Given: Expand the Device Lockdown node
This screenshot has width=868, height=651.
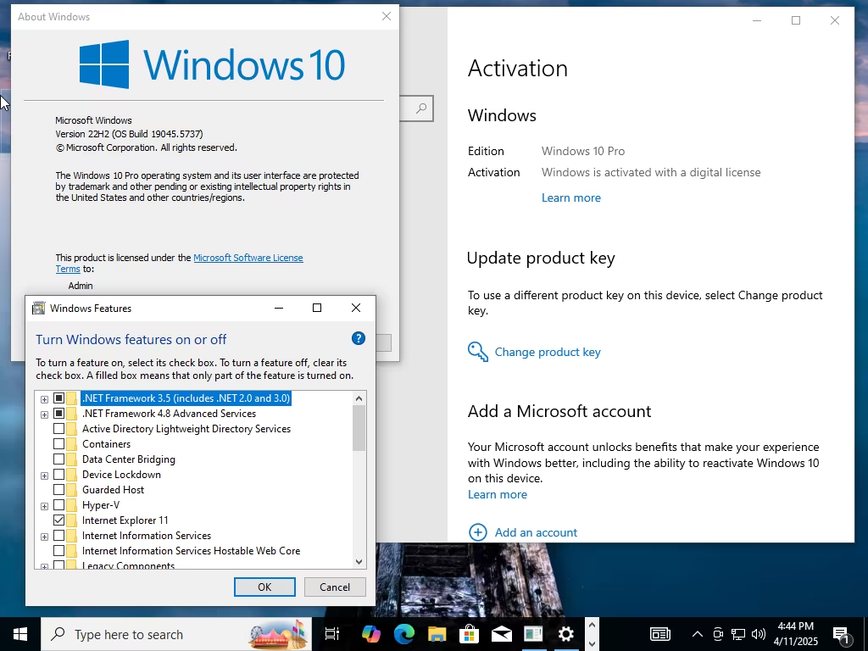Looking at the screenshot, I should (x=44, y=475).
